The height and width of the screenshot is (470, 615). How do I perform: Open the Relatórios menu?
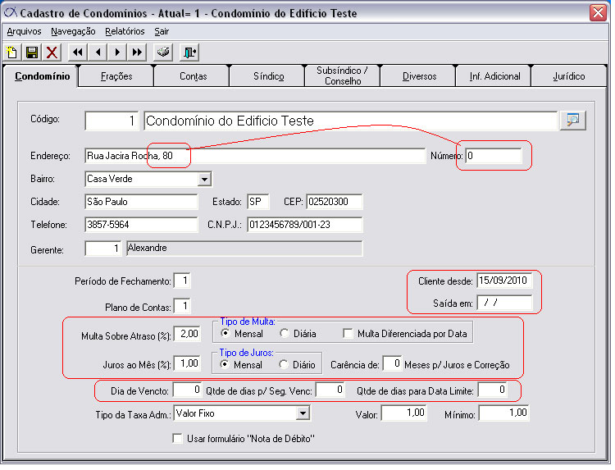click(x=125, y=31)
